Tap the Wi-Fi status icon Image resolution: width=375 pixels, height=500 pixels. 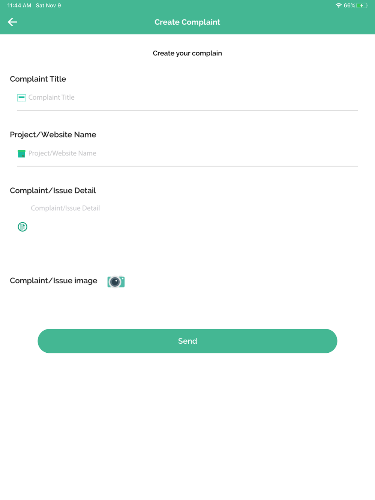pyautogui.click(x=338, y=6)
